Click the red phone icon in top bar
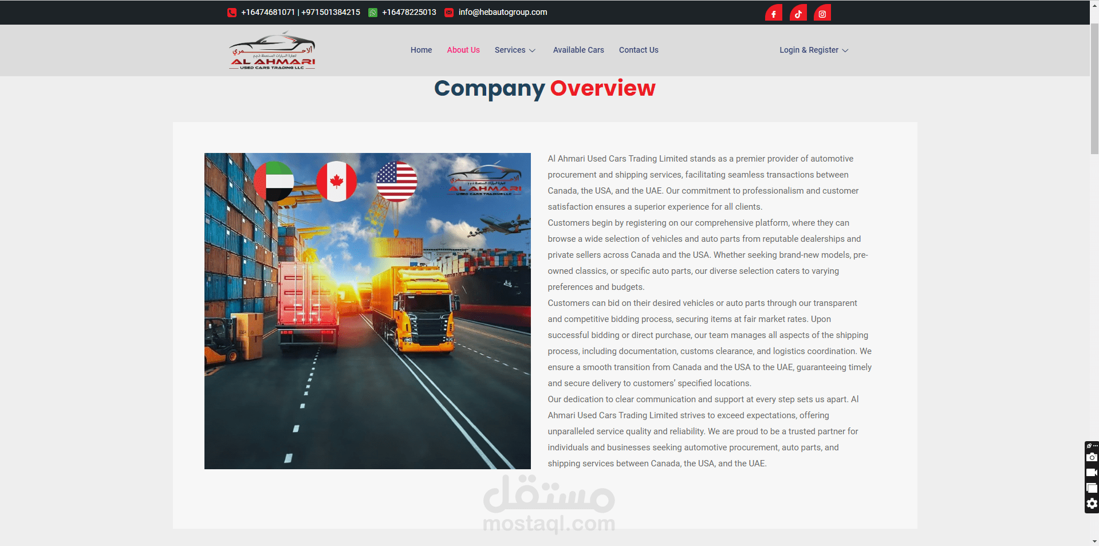The image size is (1099, 546). pyautogui.click(x=232, y=12)
